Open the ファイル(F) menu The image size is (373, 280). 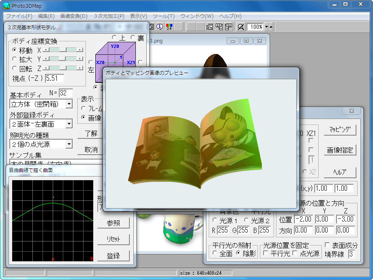[19, 16]
